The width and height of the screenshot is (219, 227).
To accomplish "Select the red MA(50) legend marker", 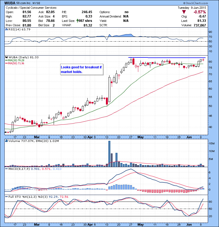I will click(6, 63).
